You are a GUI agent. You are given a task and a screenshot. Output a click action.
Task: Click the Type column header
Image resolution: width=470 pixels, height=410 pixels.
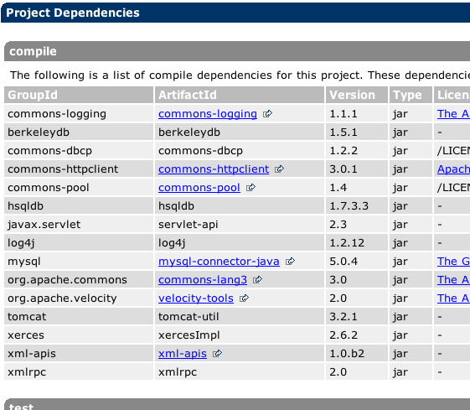[411, 95]
